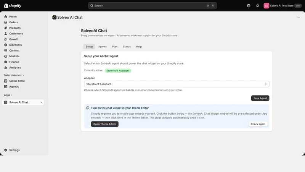Open the Discounts icon
Viewport: 305px width, 172px height.
click(x=6, y=45)
